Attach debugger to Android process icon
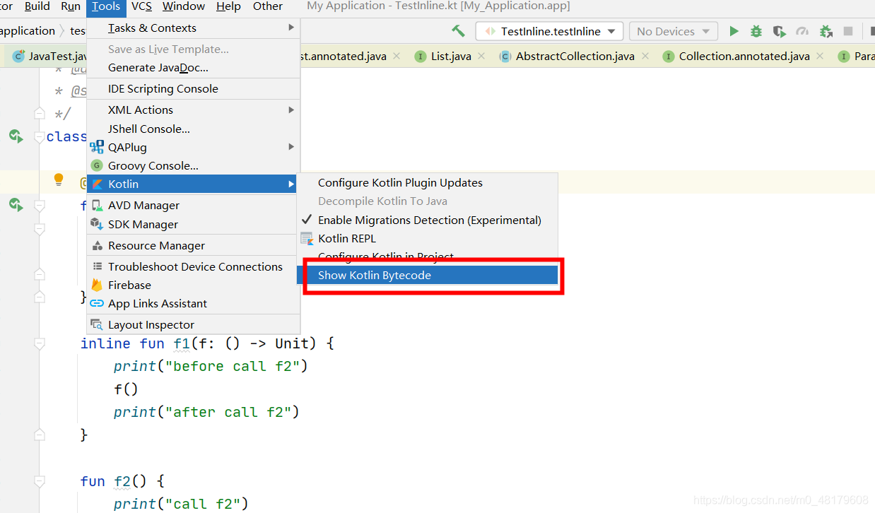The width and height of the screenshot is (875, 513). [x=826, y=31]
